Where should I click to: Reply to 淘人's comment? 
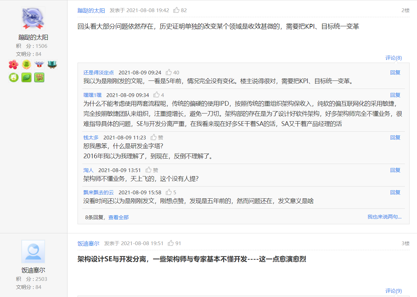click(395, 170)
